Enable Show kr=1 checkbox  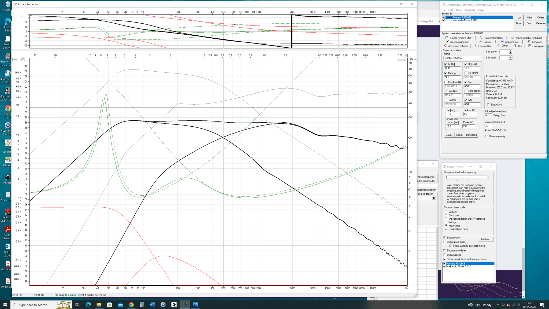488,105
